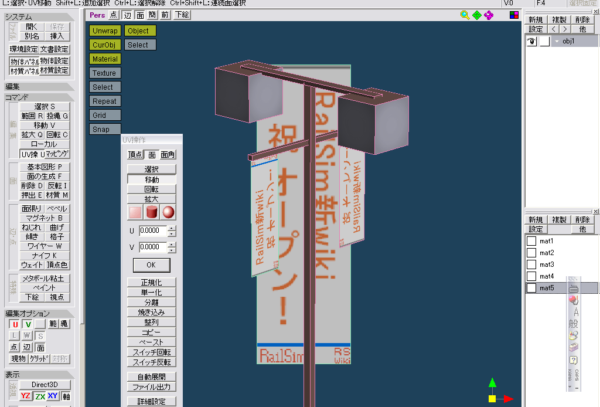Toggle the YZ plane display

coord(26,396)
